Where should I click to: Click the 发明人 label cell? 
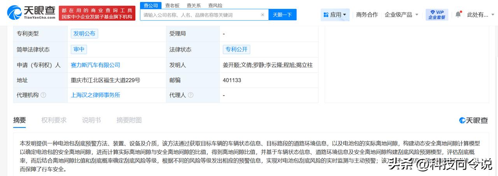pyautogui.click(x=193, y=65)
